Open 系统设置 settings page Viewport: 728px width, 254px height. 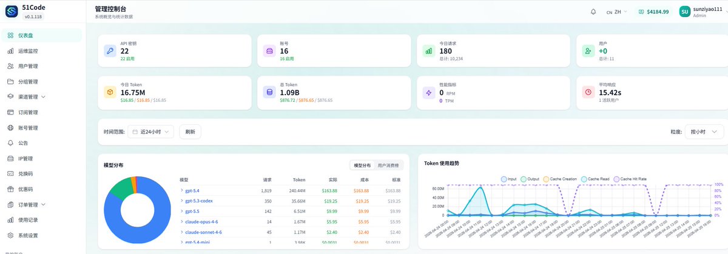(x=42, y=235)
